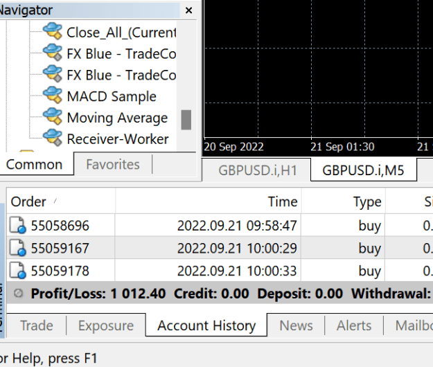The width and height of the screenshot is (433, 367).
Task: Click the buy type of order 55058696
Action: click(x=370, y=226)
